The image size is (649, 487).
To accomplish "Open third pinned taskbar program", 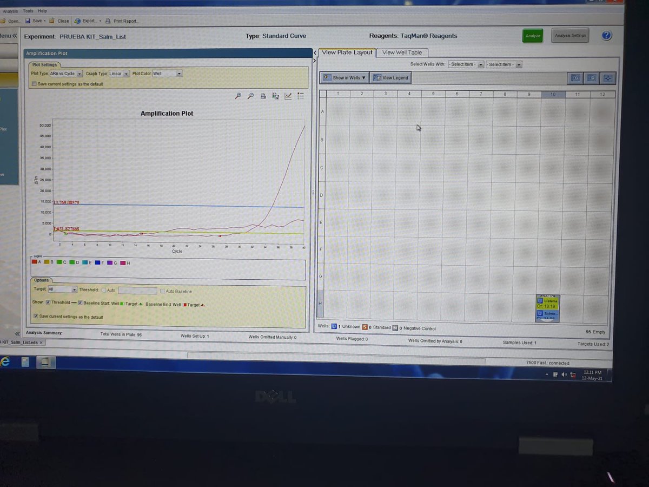I will [46, 363].
